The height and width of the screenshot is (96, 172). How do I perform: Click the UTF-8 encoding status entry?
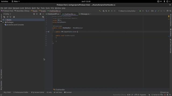[x=137, y=95]
